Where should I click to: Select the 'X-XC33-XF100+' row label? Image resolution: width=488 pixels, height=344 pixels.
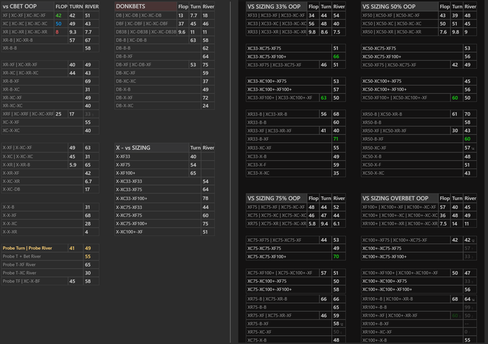pos(131,198)
